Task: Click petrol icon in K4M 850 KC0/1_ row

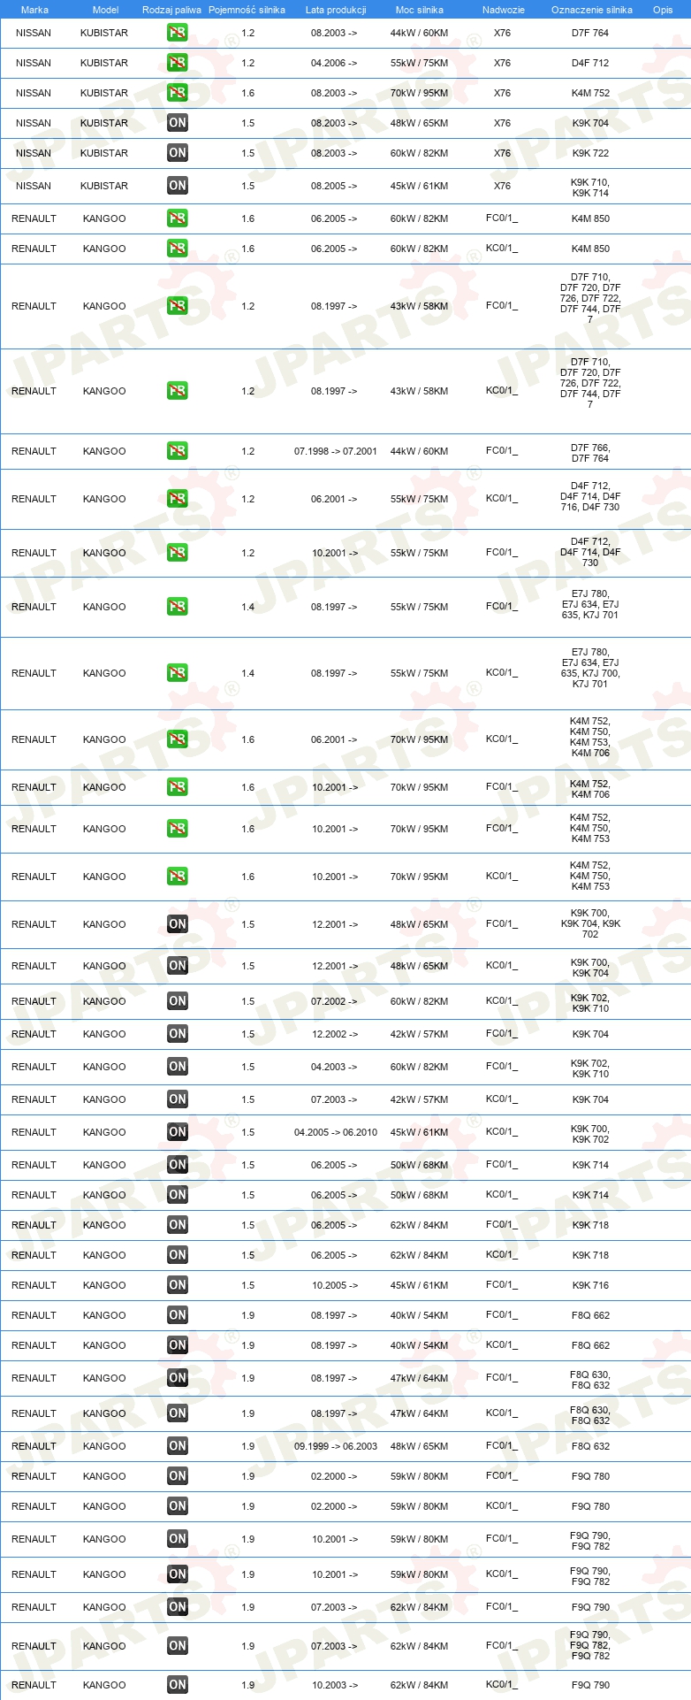Action: [x=178, y=249]
